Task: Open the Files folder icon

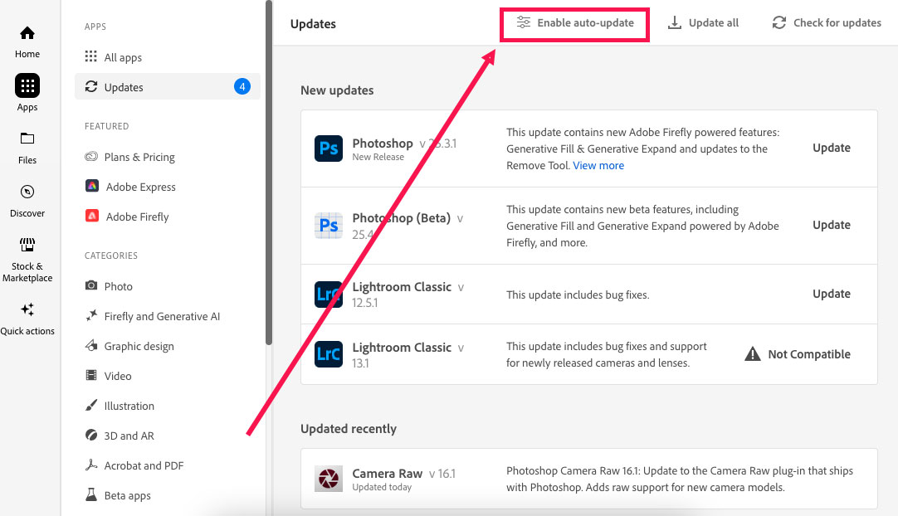Action: [x=27, y=139]
